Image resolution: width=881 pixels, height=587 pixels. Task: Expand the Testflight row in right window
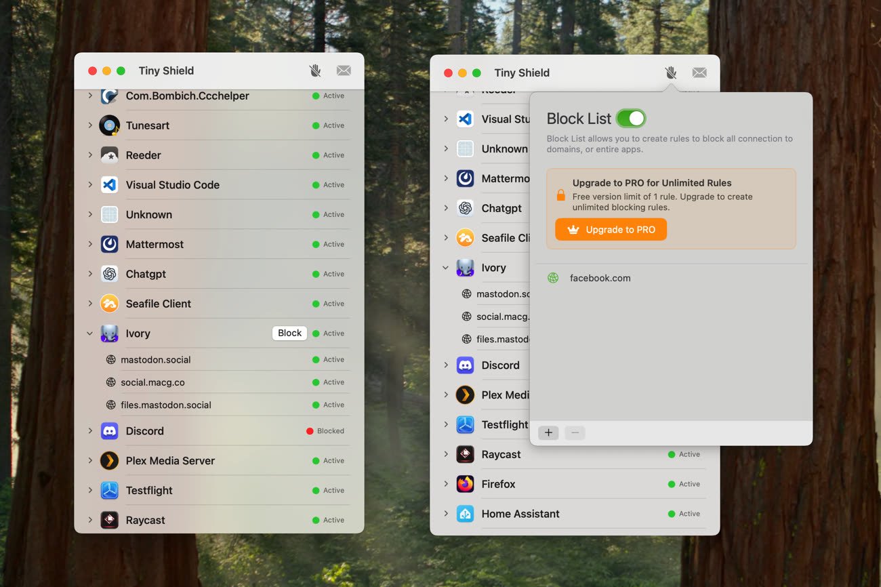[446, 424]
